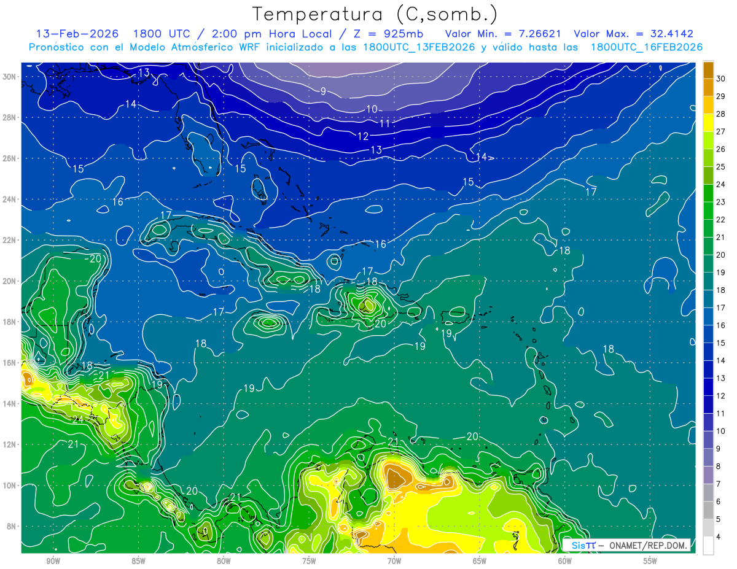This screenshot has height=569, width=737.
Task: Pick the white swatch below legend value 4
Action: click(709, 546)
